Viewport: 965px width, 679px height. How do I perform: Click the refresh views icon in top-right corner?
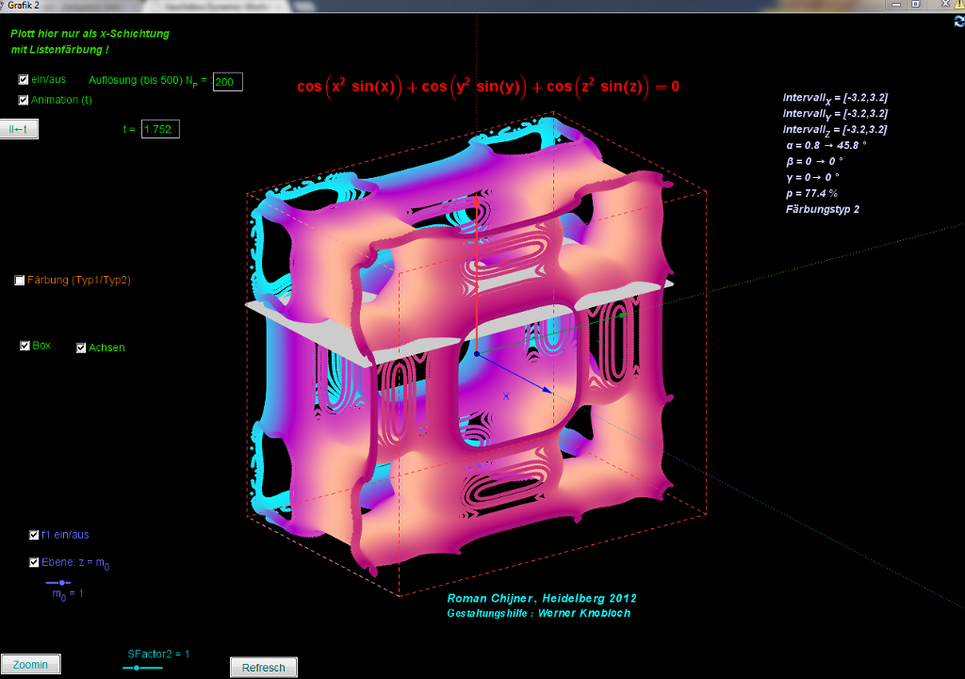click(958, 21)
